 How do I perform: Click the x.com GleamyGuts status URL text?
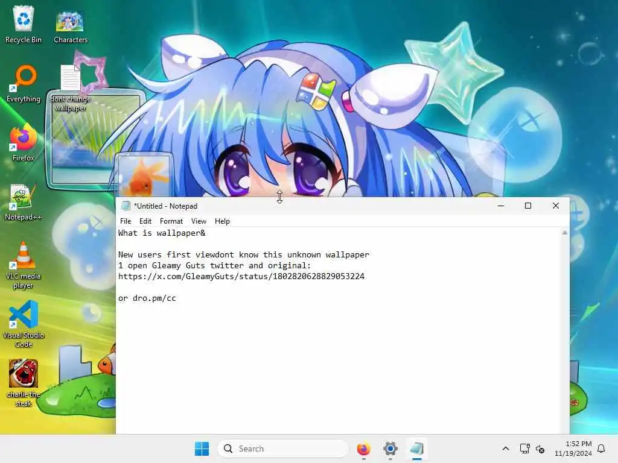pos(241,276)
